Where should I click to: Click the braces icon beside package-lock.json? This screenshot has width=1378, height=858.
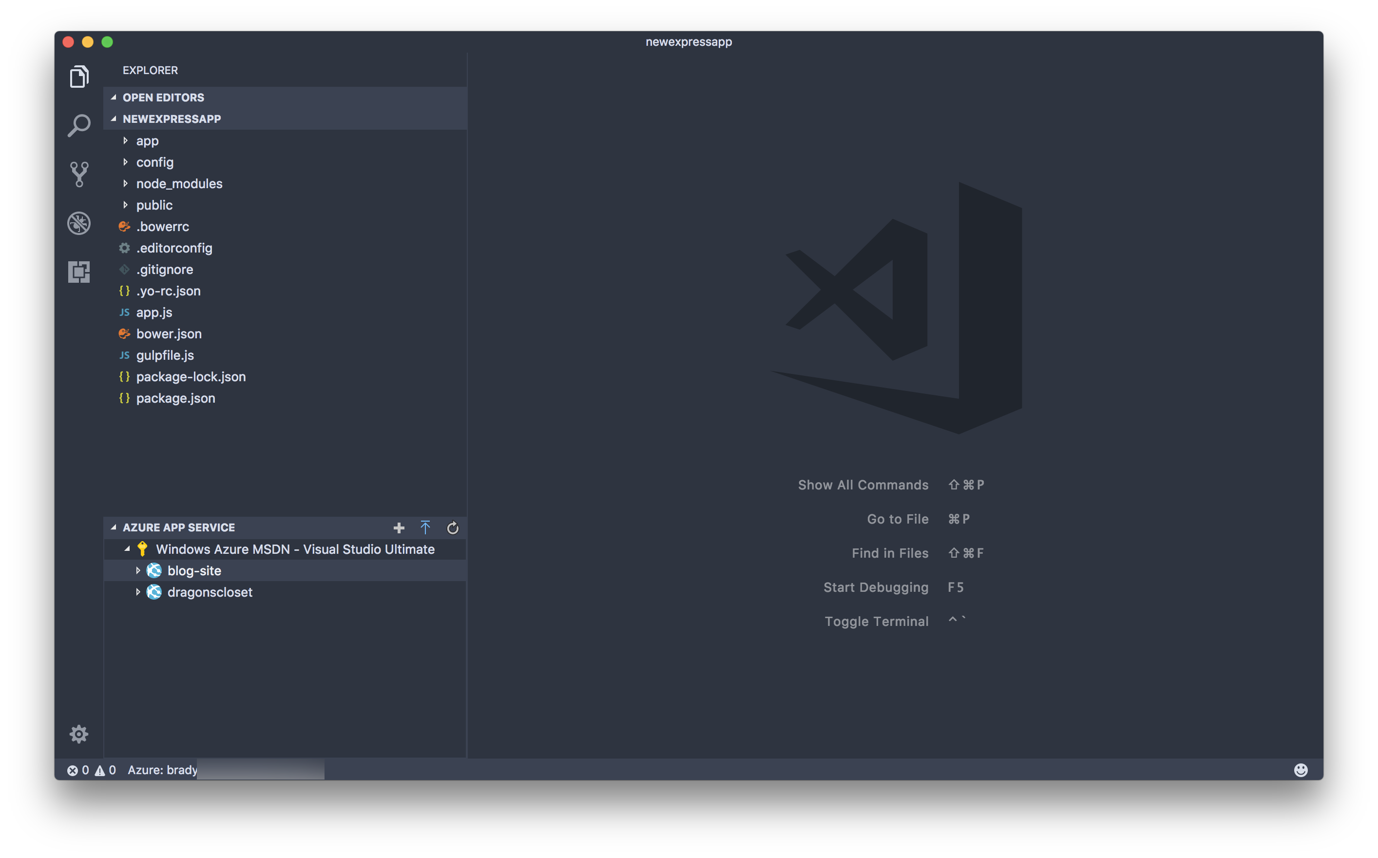point(124,377)
